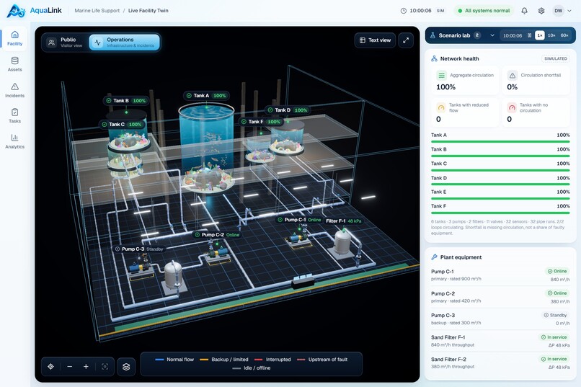The image size is (581, 387).
Task: Expand the user account menu chevron
Action: pos(569,11)
